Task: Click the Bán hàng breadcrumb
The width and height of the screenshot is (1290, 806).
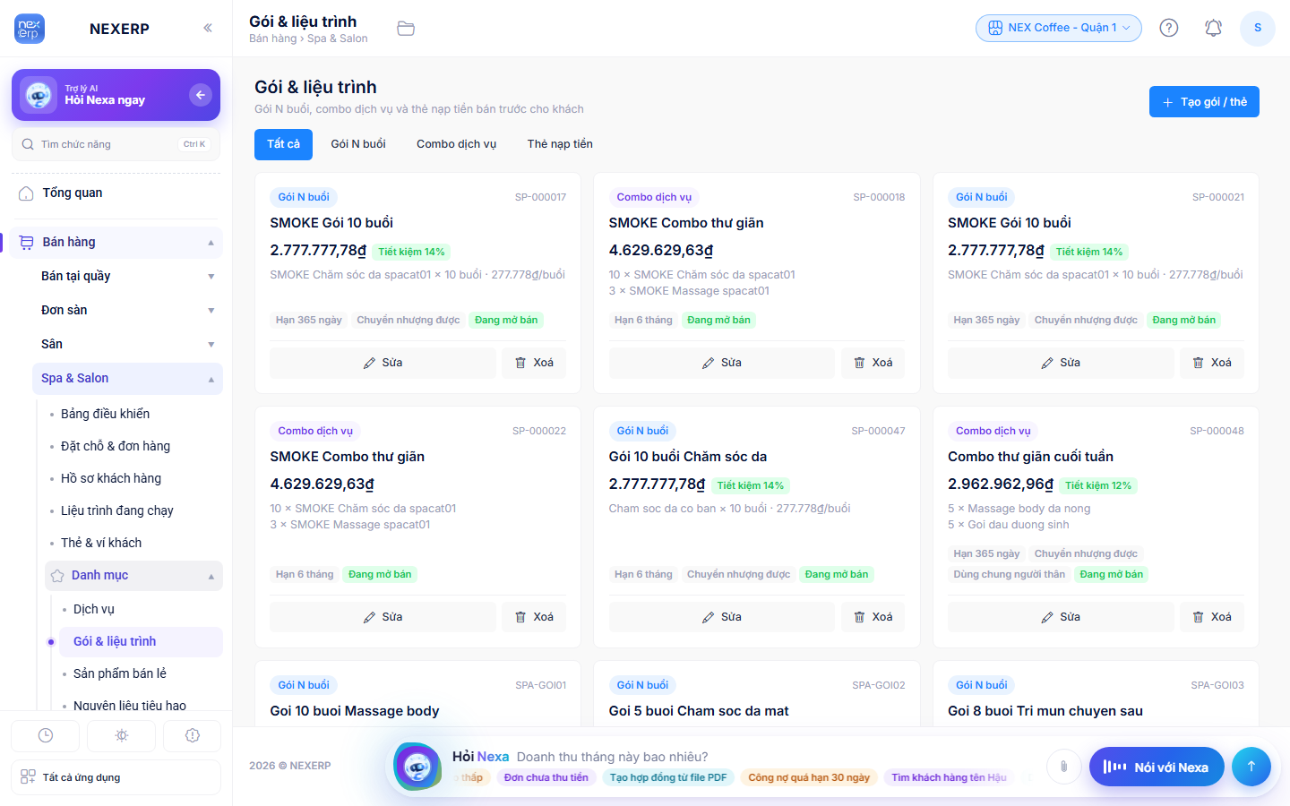Action: (272, 39)
